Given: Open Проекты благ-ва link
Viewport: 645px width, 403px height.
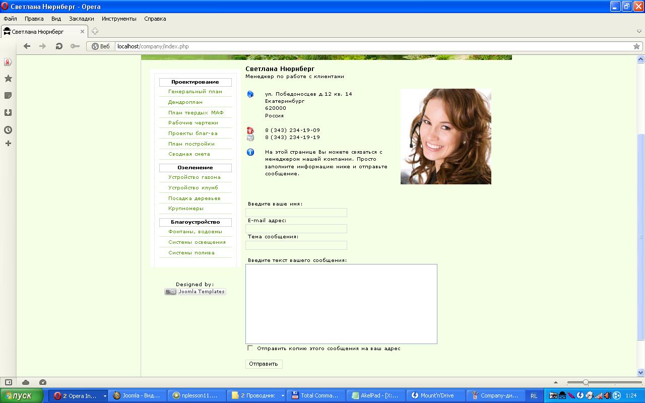Looking at the screenshot, I should (x=193, y=133).
